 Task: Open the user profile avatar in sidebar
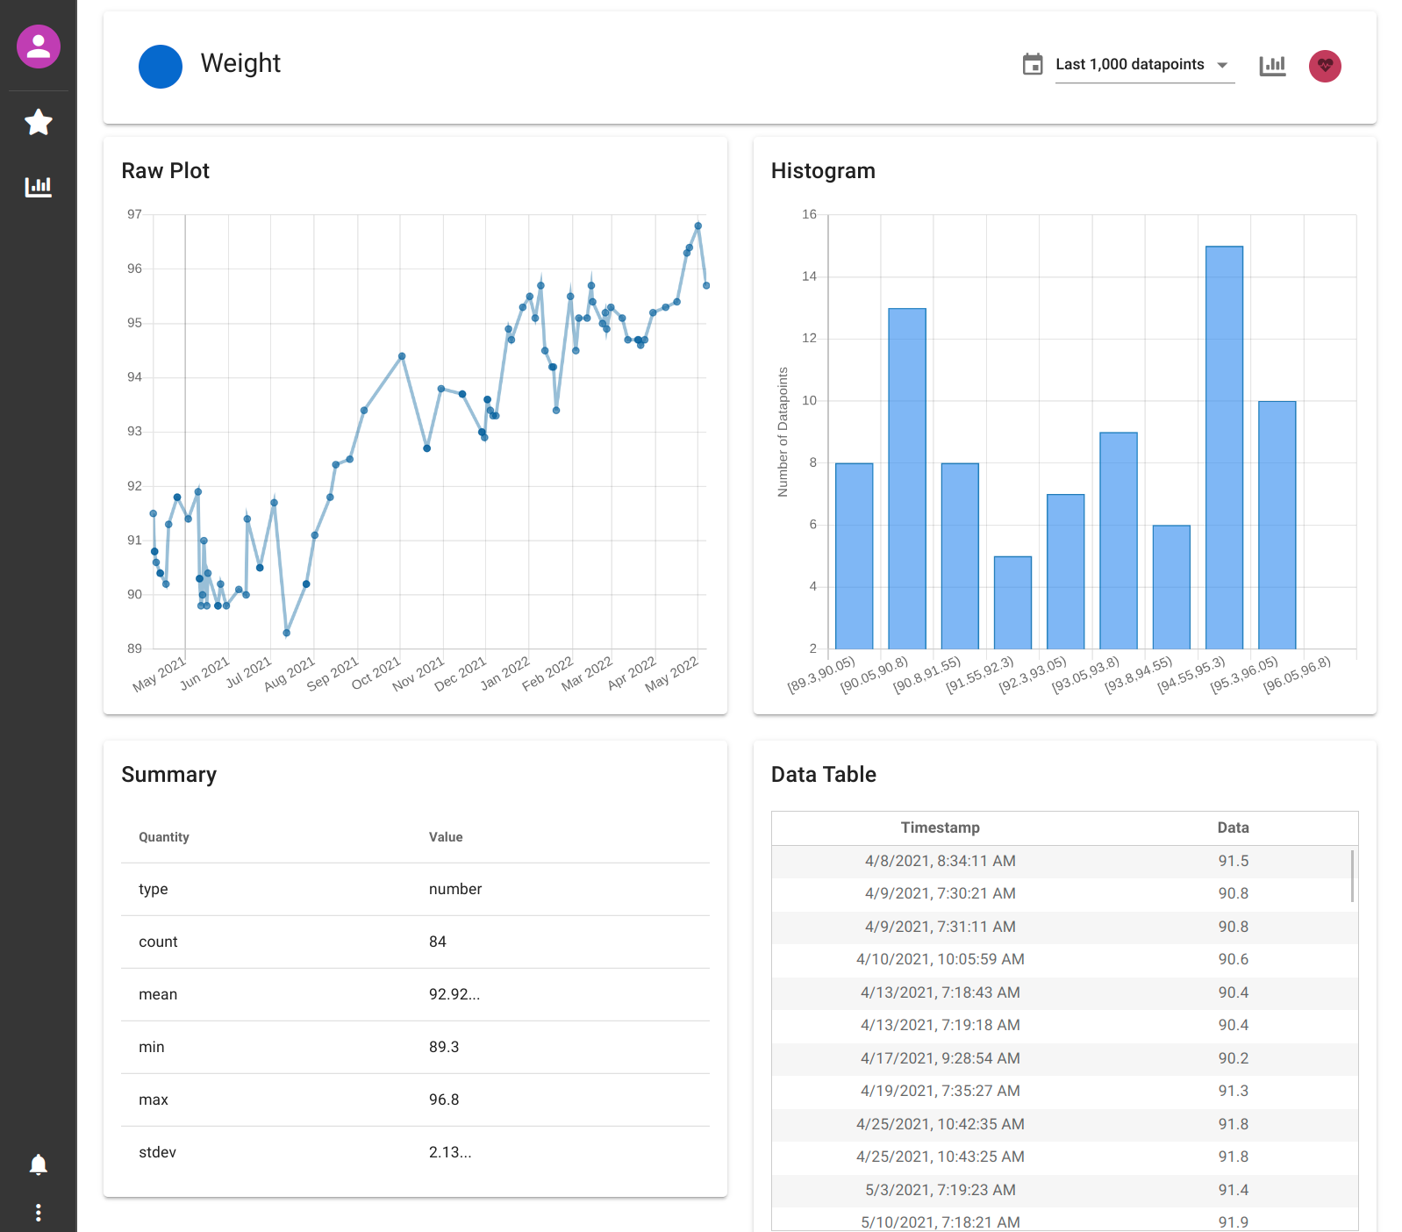39,47
